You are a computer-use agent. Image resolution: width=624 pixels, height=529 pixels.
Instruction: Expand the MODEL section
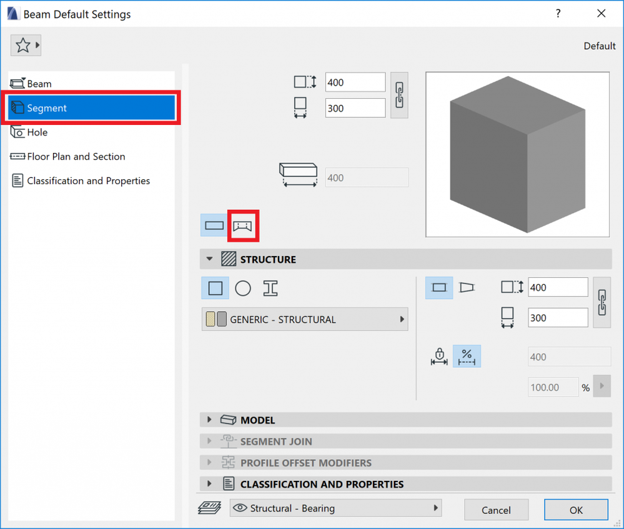point(210,420)
